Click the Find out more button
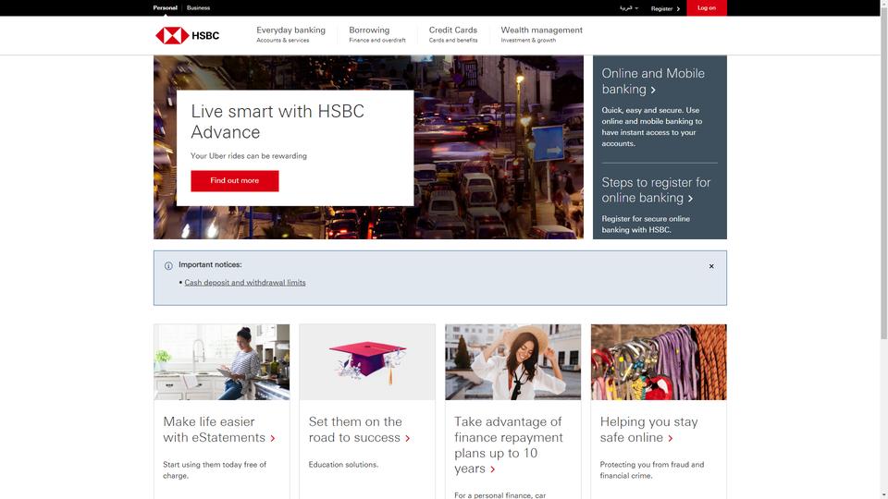 pyautogui.click(x=234, y=180)
